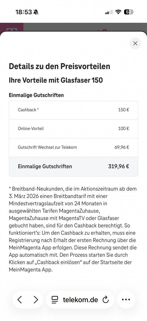147x321 pixels.
Task: Tap the cashback footnote paragraph text
Action: pyautogui.click(x=73, y=229)
